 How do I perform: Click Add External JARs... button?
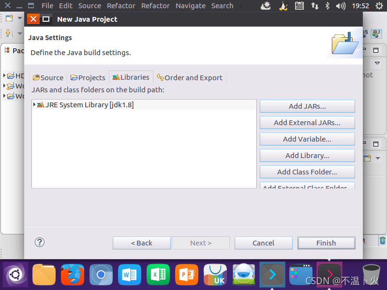[x=307, y=123]
